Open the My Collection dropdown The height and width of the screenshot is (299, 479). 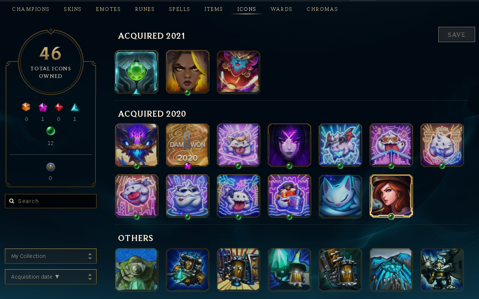[51, 256]
